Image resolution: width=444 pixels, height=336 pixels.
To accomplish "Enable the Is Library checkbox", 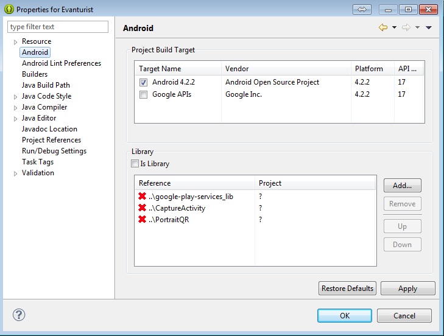I will (135, 164).
